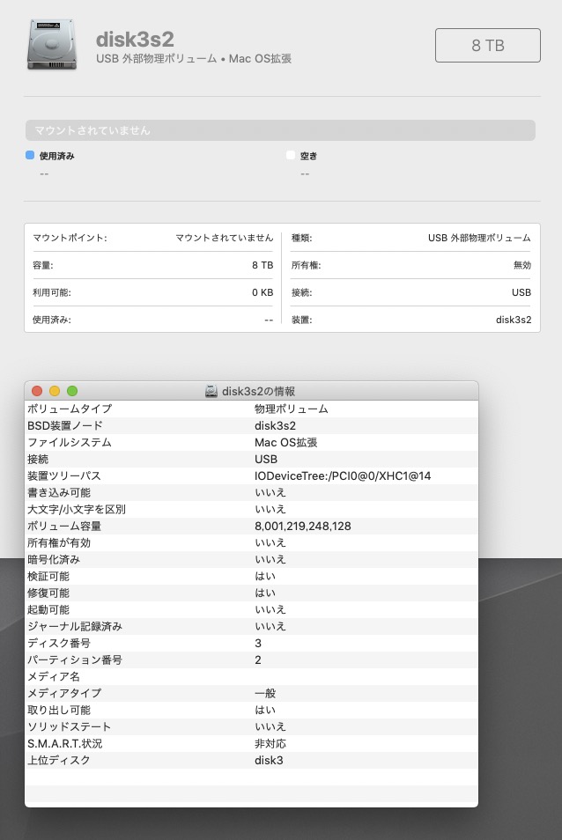Click the 8,001,219,248,128 volume capacity value
This screenshot has height=840, width=562.
[x=303, y=526]
